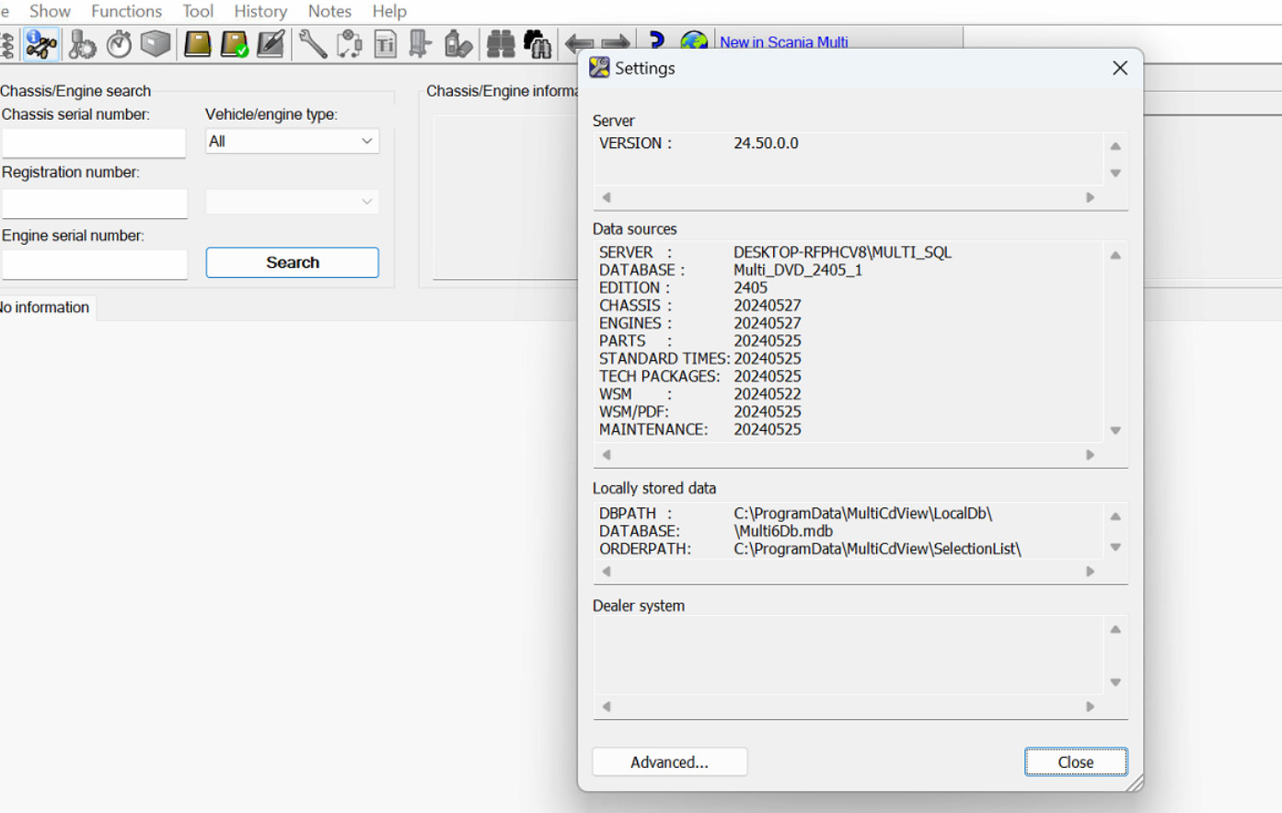Click Locally stored data scroll right arrow
Viewport: 1282px width, 813px height.
coord(1091,572)
